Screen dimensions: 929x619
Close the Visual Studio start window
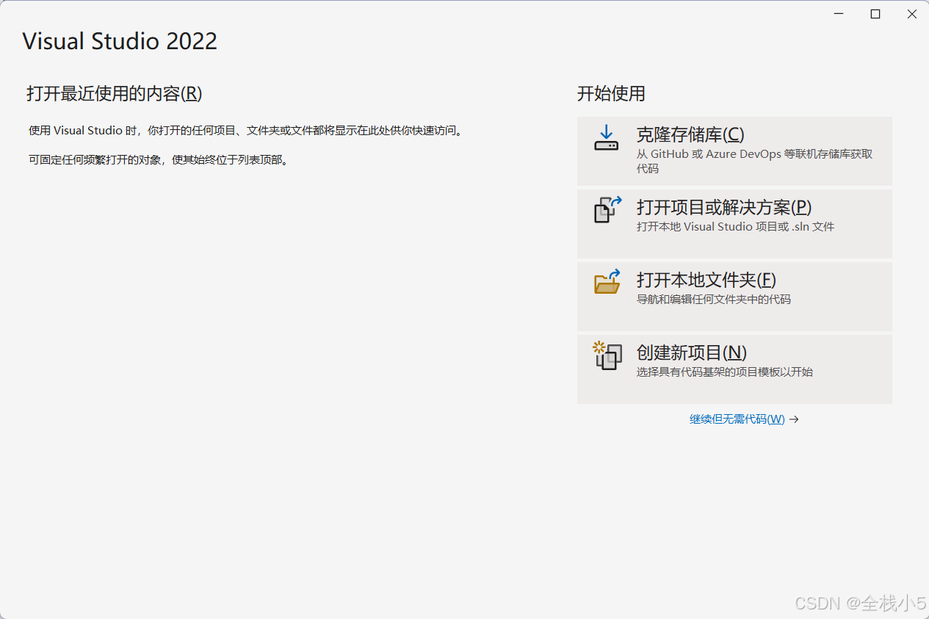[x=911, y=14]
